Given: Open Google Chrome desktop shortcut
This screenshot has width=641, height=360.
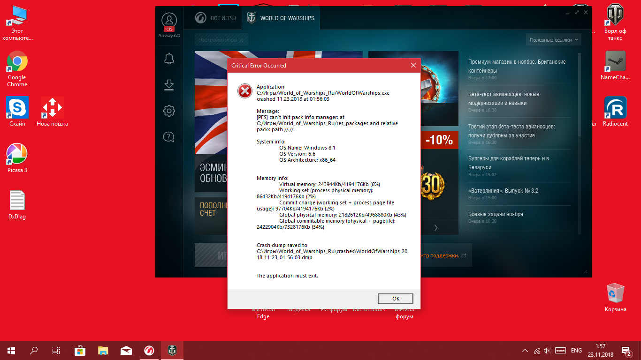Looking at the screenshot, I should (17, 69).
